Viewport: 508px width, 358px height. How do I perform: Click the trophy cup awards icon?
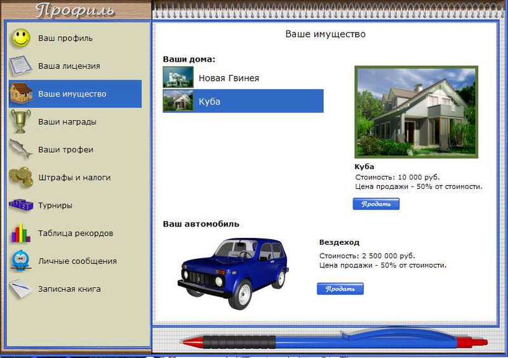coord(21,121)
